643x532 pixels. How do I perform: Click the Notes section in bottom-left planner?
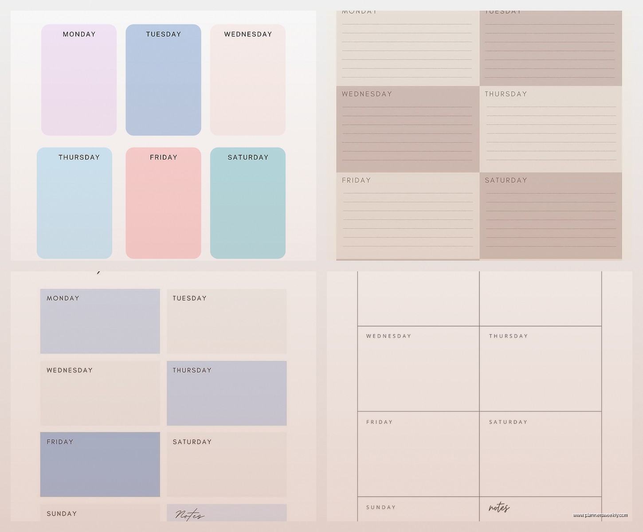click(227, 514)
